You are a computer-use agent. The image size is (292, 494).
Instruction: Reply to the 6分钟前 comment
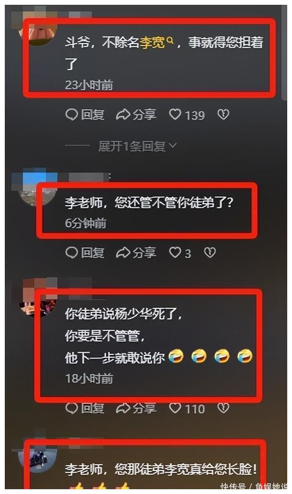[85, 253]
